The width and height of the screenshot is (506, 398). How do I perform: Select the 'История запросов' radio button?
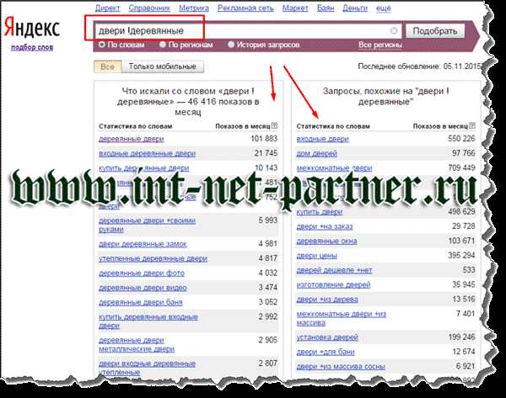click(x=231, y=45)
